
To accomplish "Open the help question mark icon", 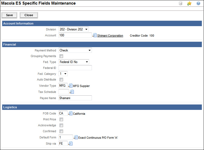I will click(198, 4).
